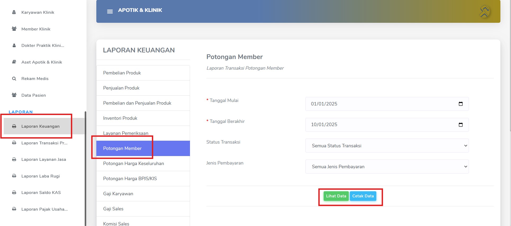Select Penjualan Produk report item
This screenshot has width=511, height=226.
pos(143,88)
